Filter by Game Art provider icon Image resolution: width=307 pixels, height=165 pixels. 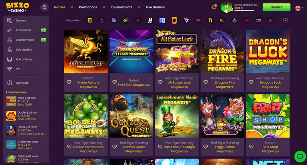[259, 20]
